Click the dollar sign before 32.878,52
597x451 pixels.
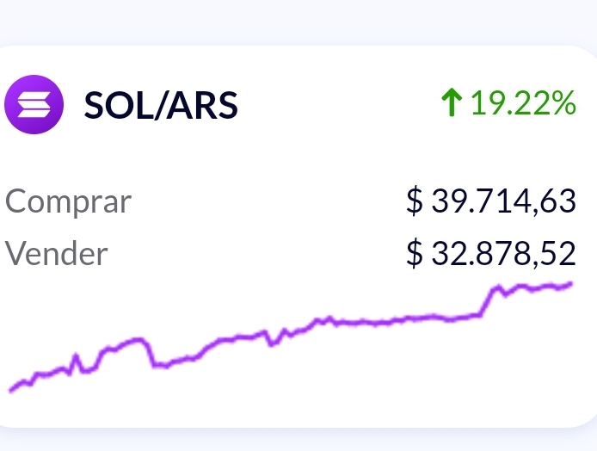point(415,253)
